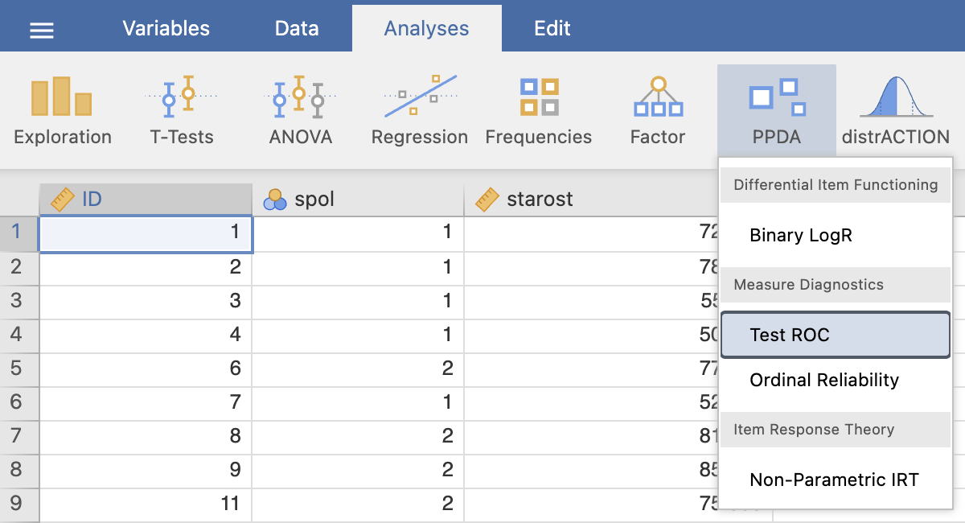Open the Exploration analyses icon
Viewport: 965px width, 523px height.
coord(62,112)
